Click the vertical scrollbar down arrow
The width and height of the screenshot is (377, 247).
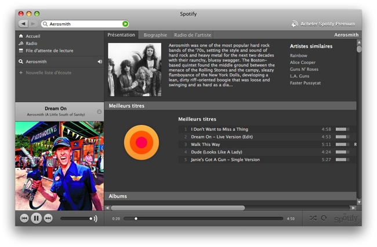coord(359,202)
